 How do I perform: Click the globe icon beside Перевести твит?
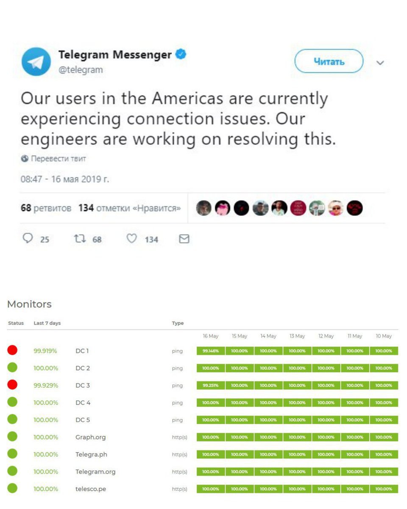[x=24, y=159]
